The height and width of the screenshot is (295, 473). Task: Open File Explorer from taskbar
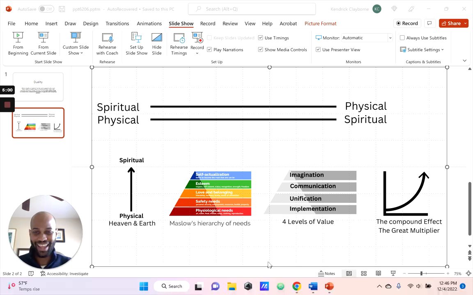point(232,286)
